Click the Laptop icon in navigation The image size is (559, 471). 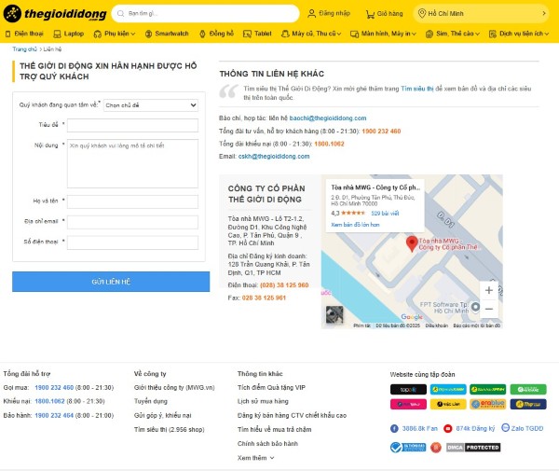coord(57,34)
